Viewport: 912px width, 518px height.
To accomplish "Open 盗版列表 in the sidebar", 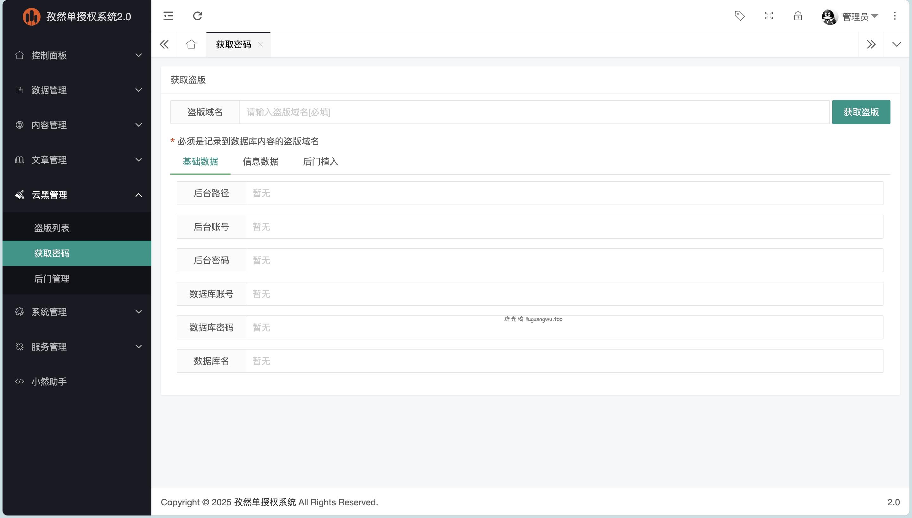I will pyautogui.click(x=52, y=228).
